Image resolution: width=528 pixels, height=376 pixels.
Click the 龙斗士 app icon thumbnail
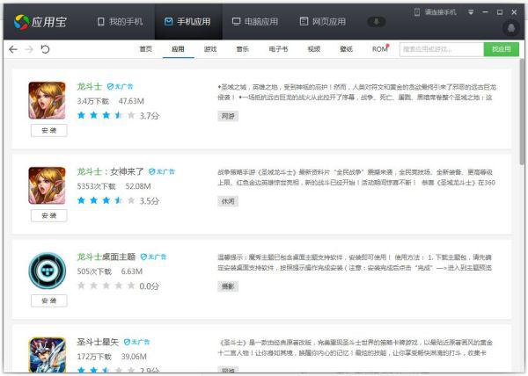[48, 100]
